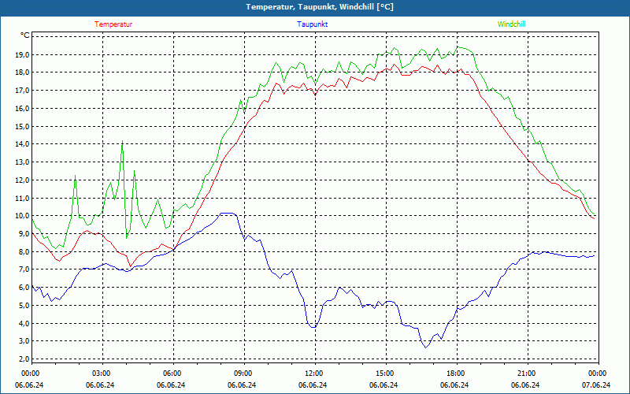Click the '4,0' y-axis value
Screen dimensions: 630x394
tap(24, 323)
